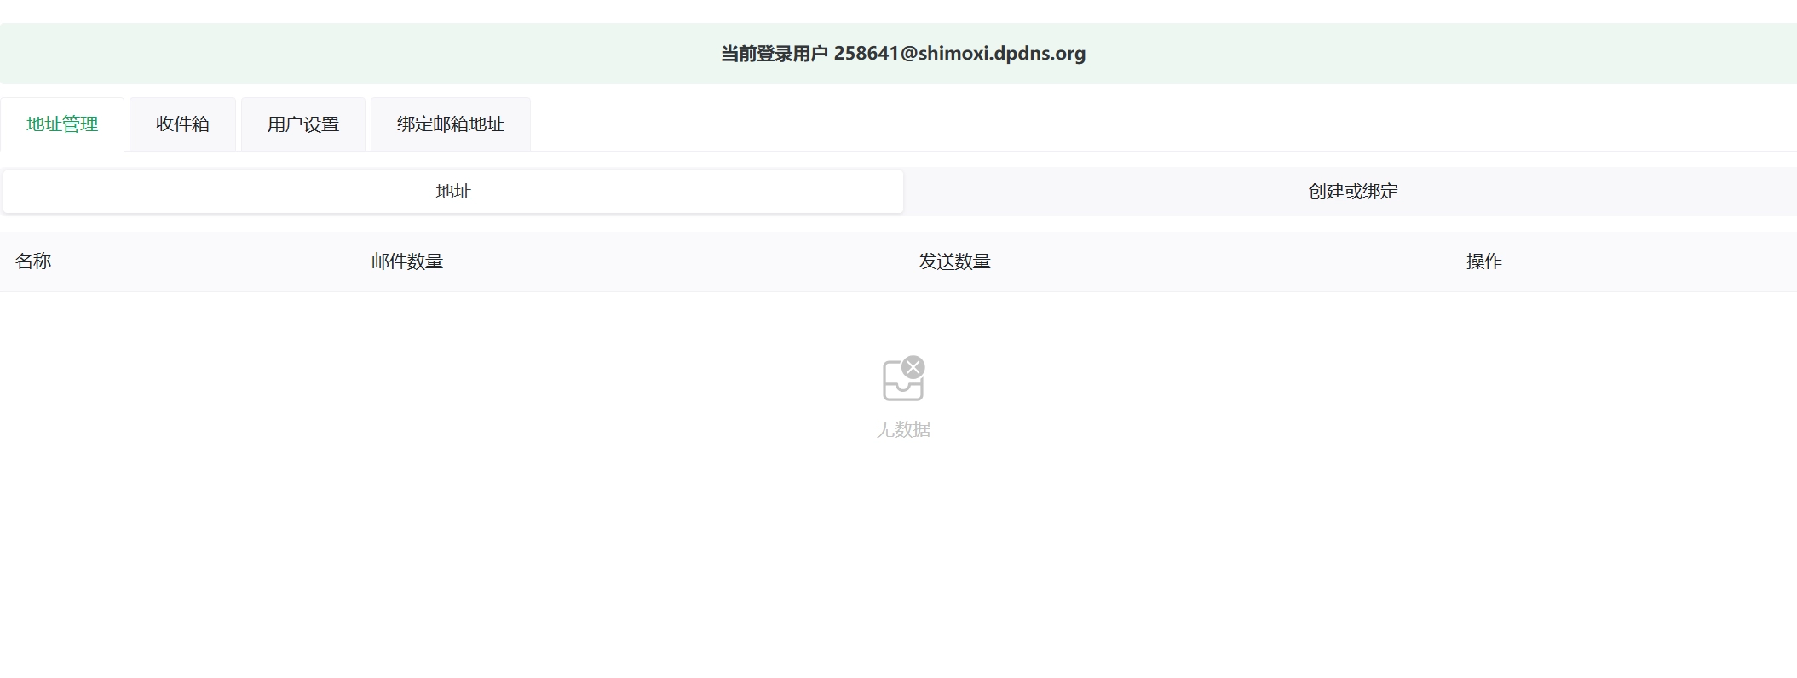Click the green current-user banner background
The height and width of the screenshot is (678, 1797).
point(341,54)
